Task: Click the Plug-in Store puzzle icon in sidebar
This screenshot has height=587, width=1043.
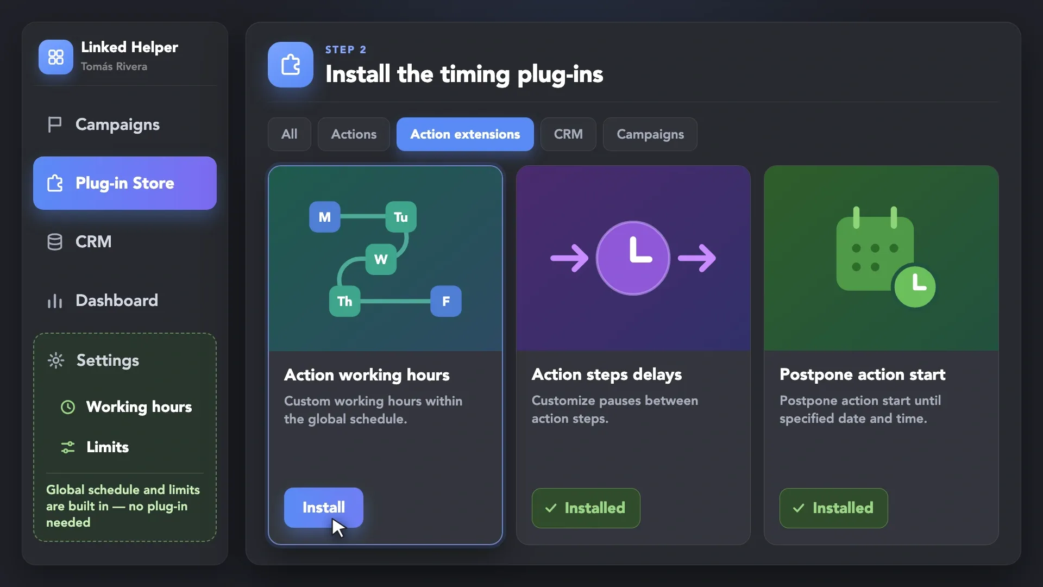Action: pos(55,183)
